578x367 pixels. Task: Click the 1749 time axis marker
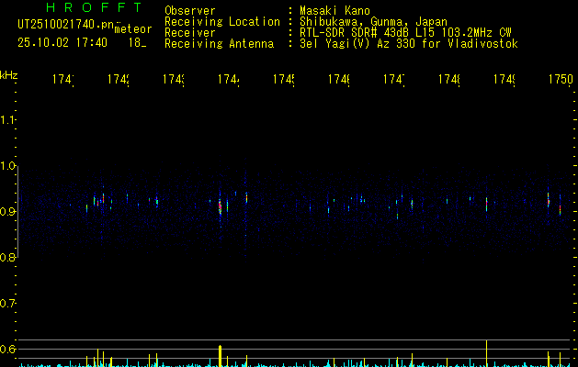click(504, 80)
